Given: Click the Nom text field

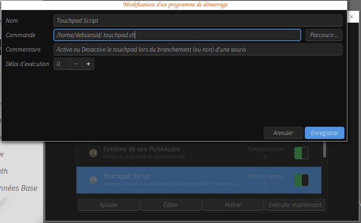Looking at the screenshot, I should click(x=198, y=21).
